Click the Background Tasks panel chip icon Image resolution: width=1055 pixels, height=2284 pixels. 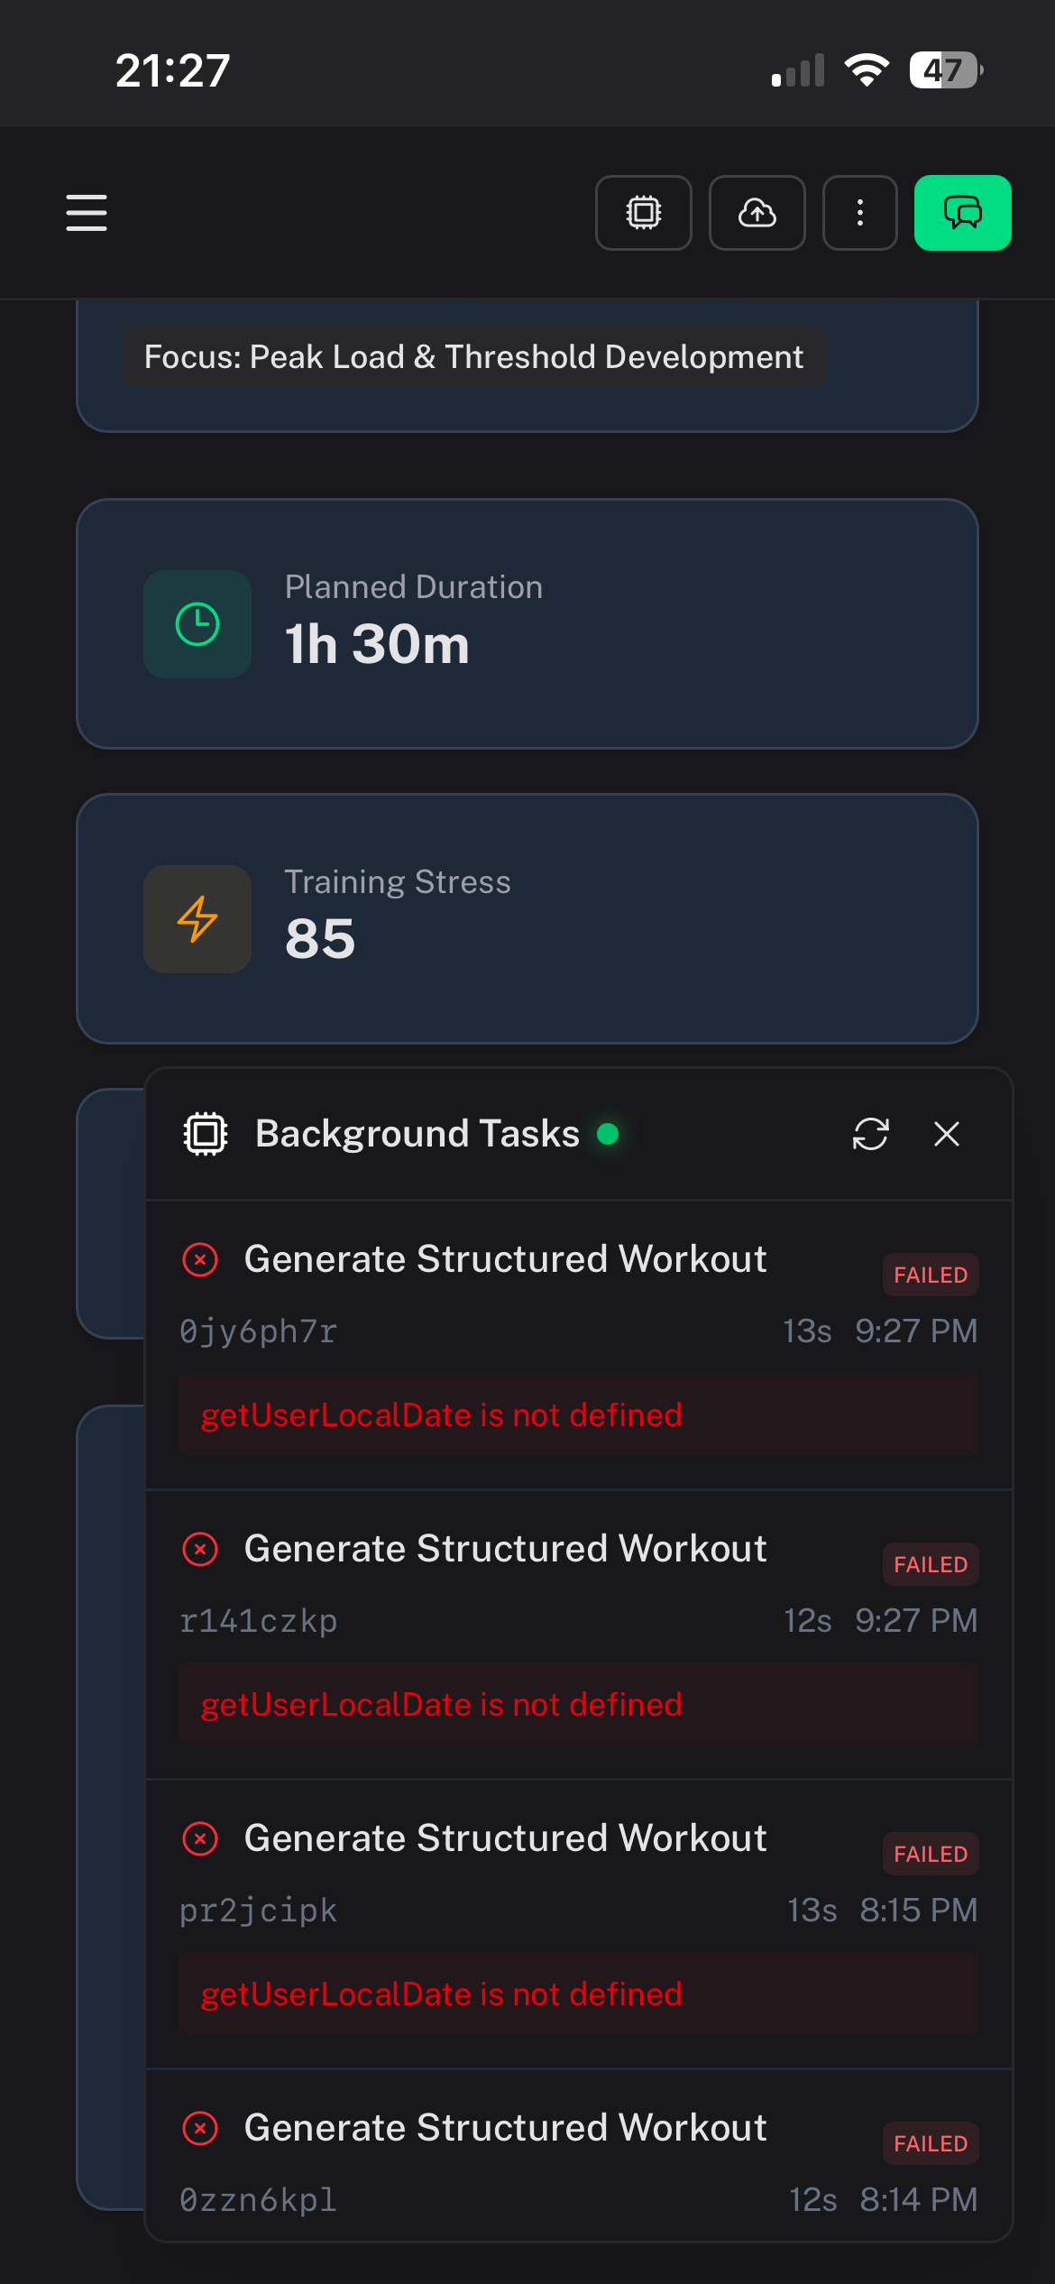point(206,1134)
